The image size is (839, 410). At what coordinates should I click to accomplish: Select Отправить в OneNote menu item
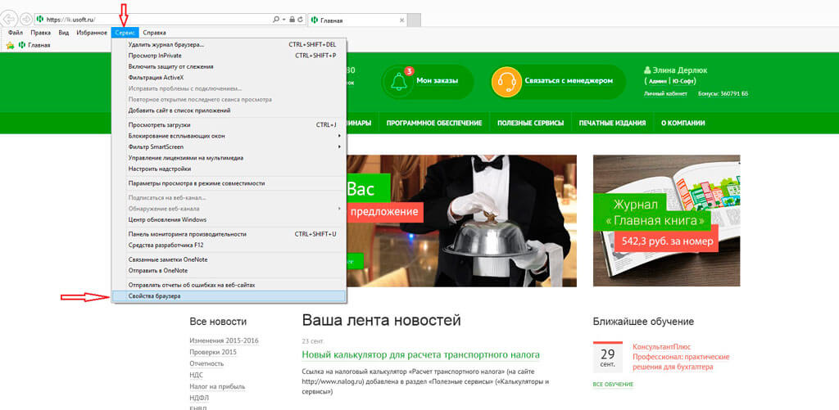(229, 271)
